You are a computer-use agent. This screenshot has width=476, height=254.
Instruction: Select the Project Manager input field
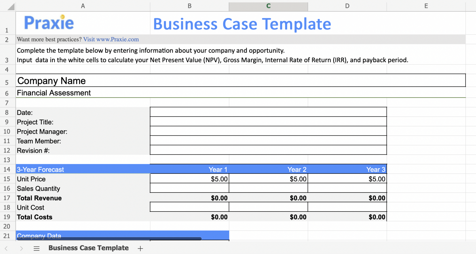(268, 131)
